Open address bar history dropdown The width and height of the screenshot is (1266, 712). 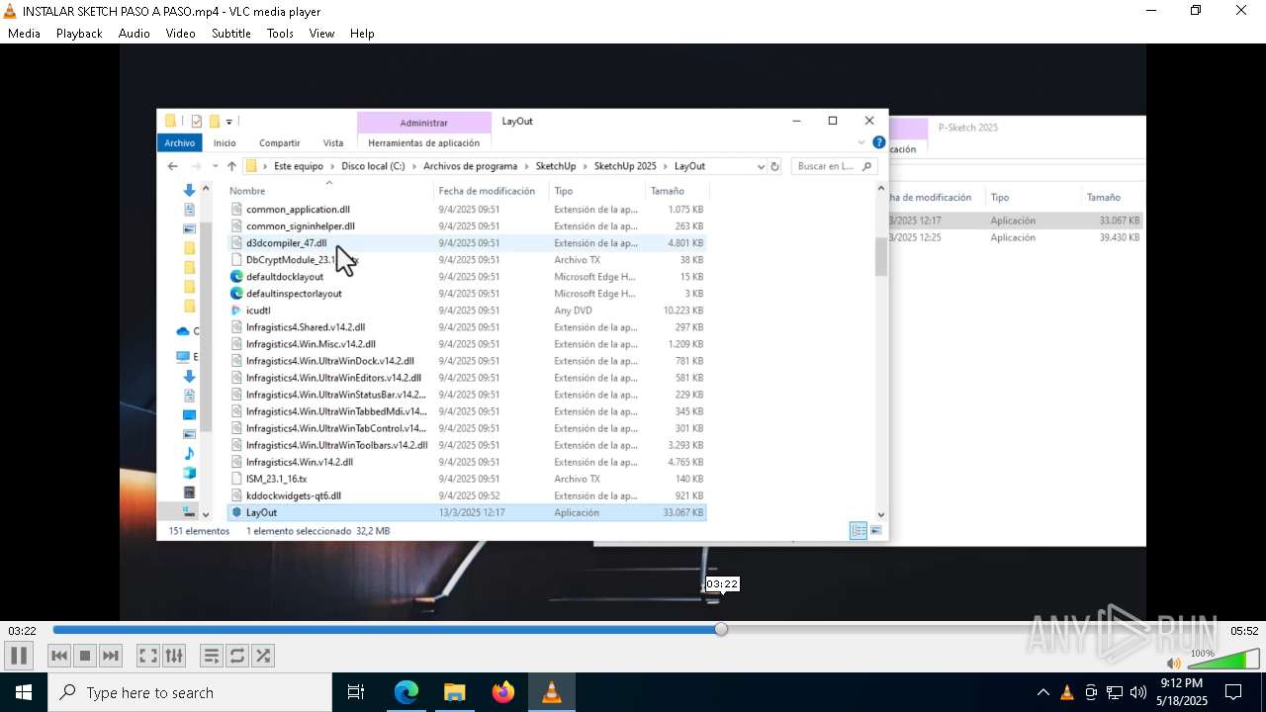(761, 166)
